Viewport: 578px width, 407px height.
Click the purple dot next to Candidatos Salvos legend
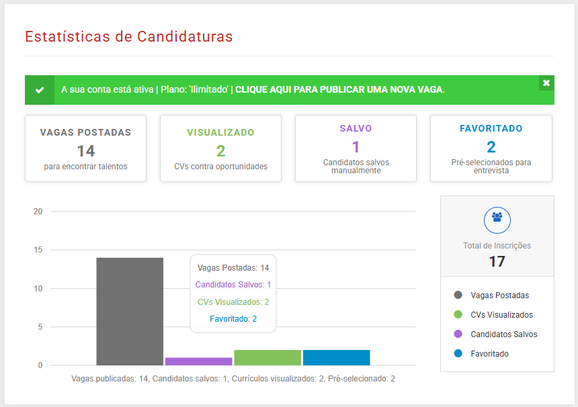coord(457,334)
